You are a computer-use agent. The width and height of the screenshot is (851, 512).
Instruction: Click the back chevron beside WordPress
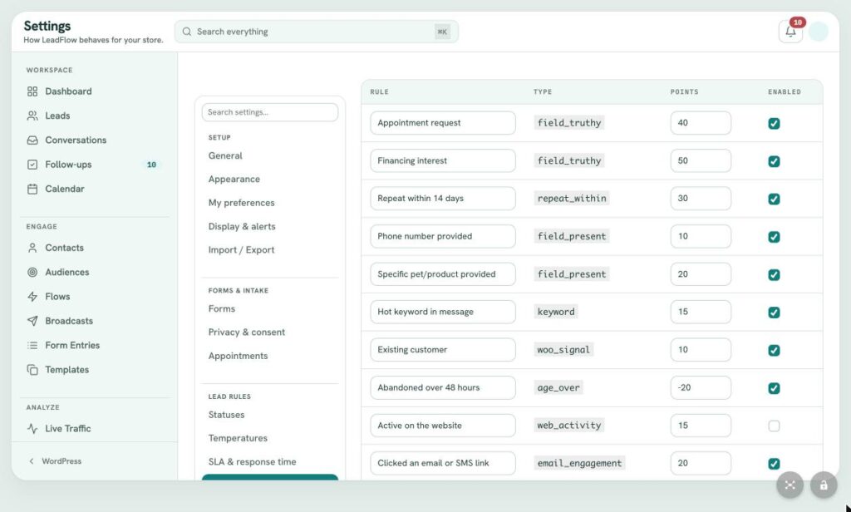32,461
